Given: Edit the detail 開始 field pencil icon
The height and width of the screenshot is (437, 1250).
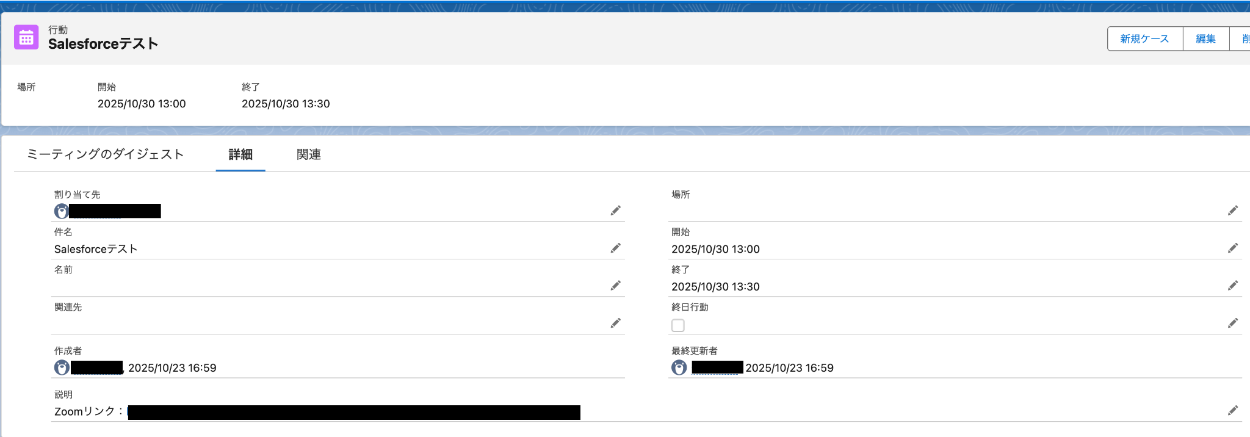Looking at the screenshot, I should (1233, 248).
